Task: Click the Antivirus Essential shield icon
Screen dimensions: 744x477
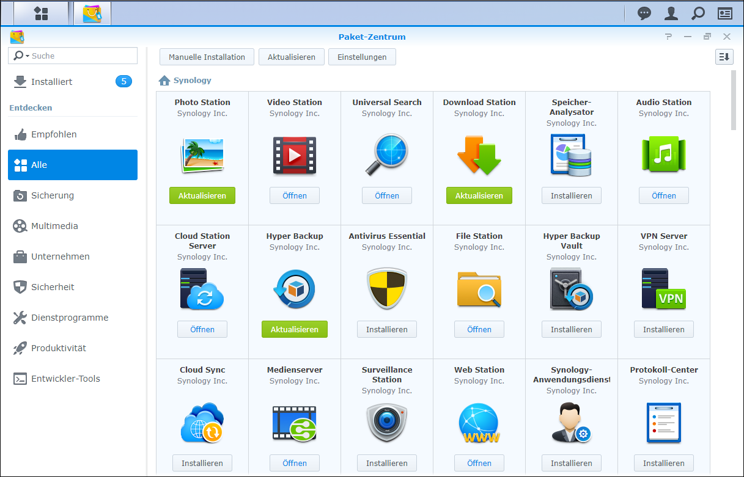Action: pyautogui.click(x=387, y=289)
